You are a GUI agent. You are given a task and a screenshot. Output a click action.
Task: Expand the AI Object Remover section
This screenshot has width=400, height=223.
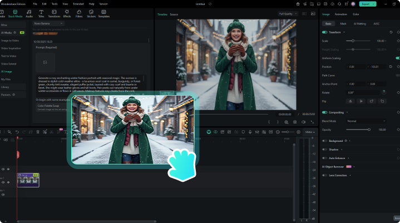click(354, 167)
